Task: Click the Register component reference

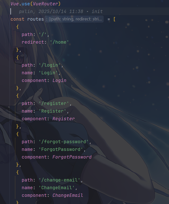Action: 64,119
